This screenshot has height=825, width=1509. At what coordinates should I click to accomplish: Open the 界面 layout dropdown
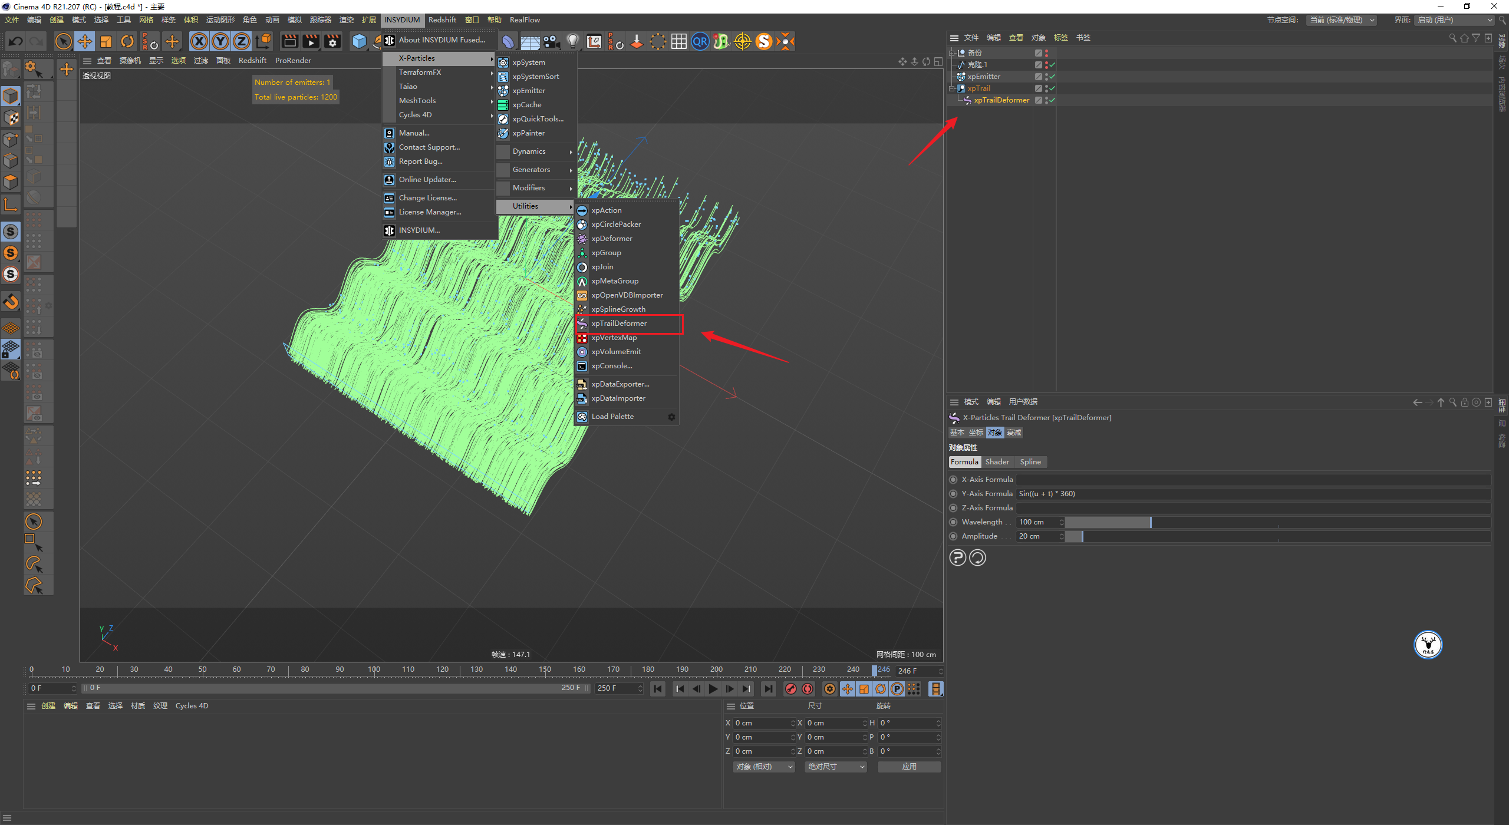click(x=1455, y=20)
